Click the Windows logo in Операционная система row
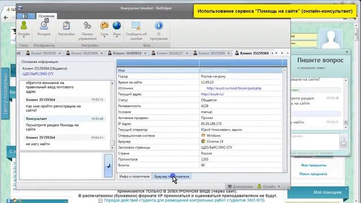The height and width of the screenshot is (203, 361). (x=203, y=135)
